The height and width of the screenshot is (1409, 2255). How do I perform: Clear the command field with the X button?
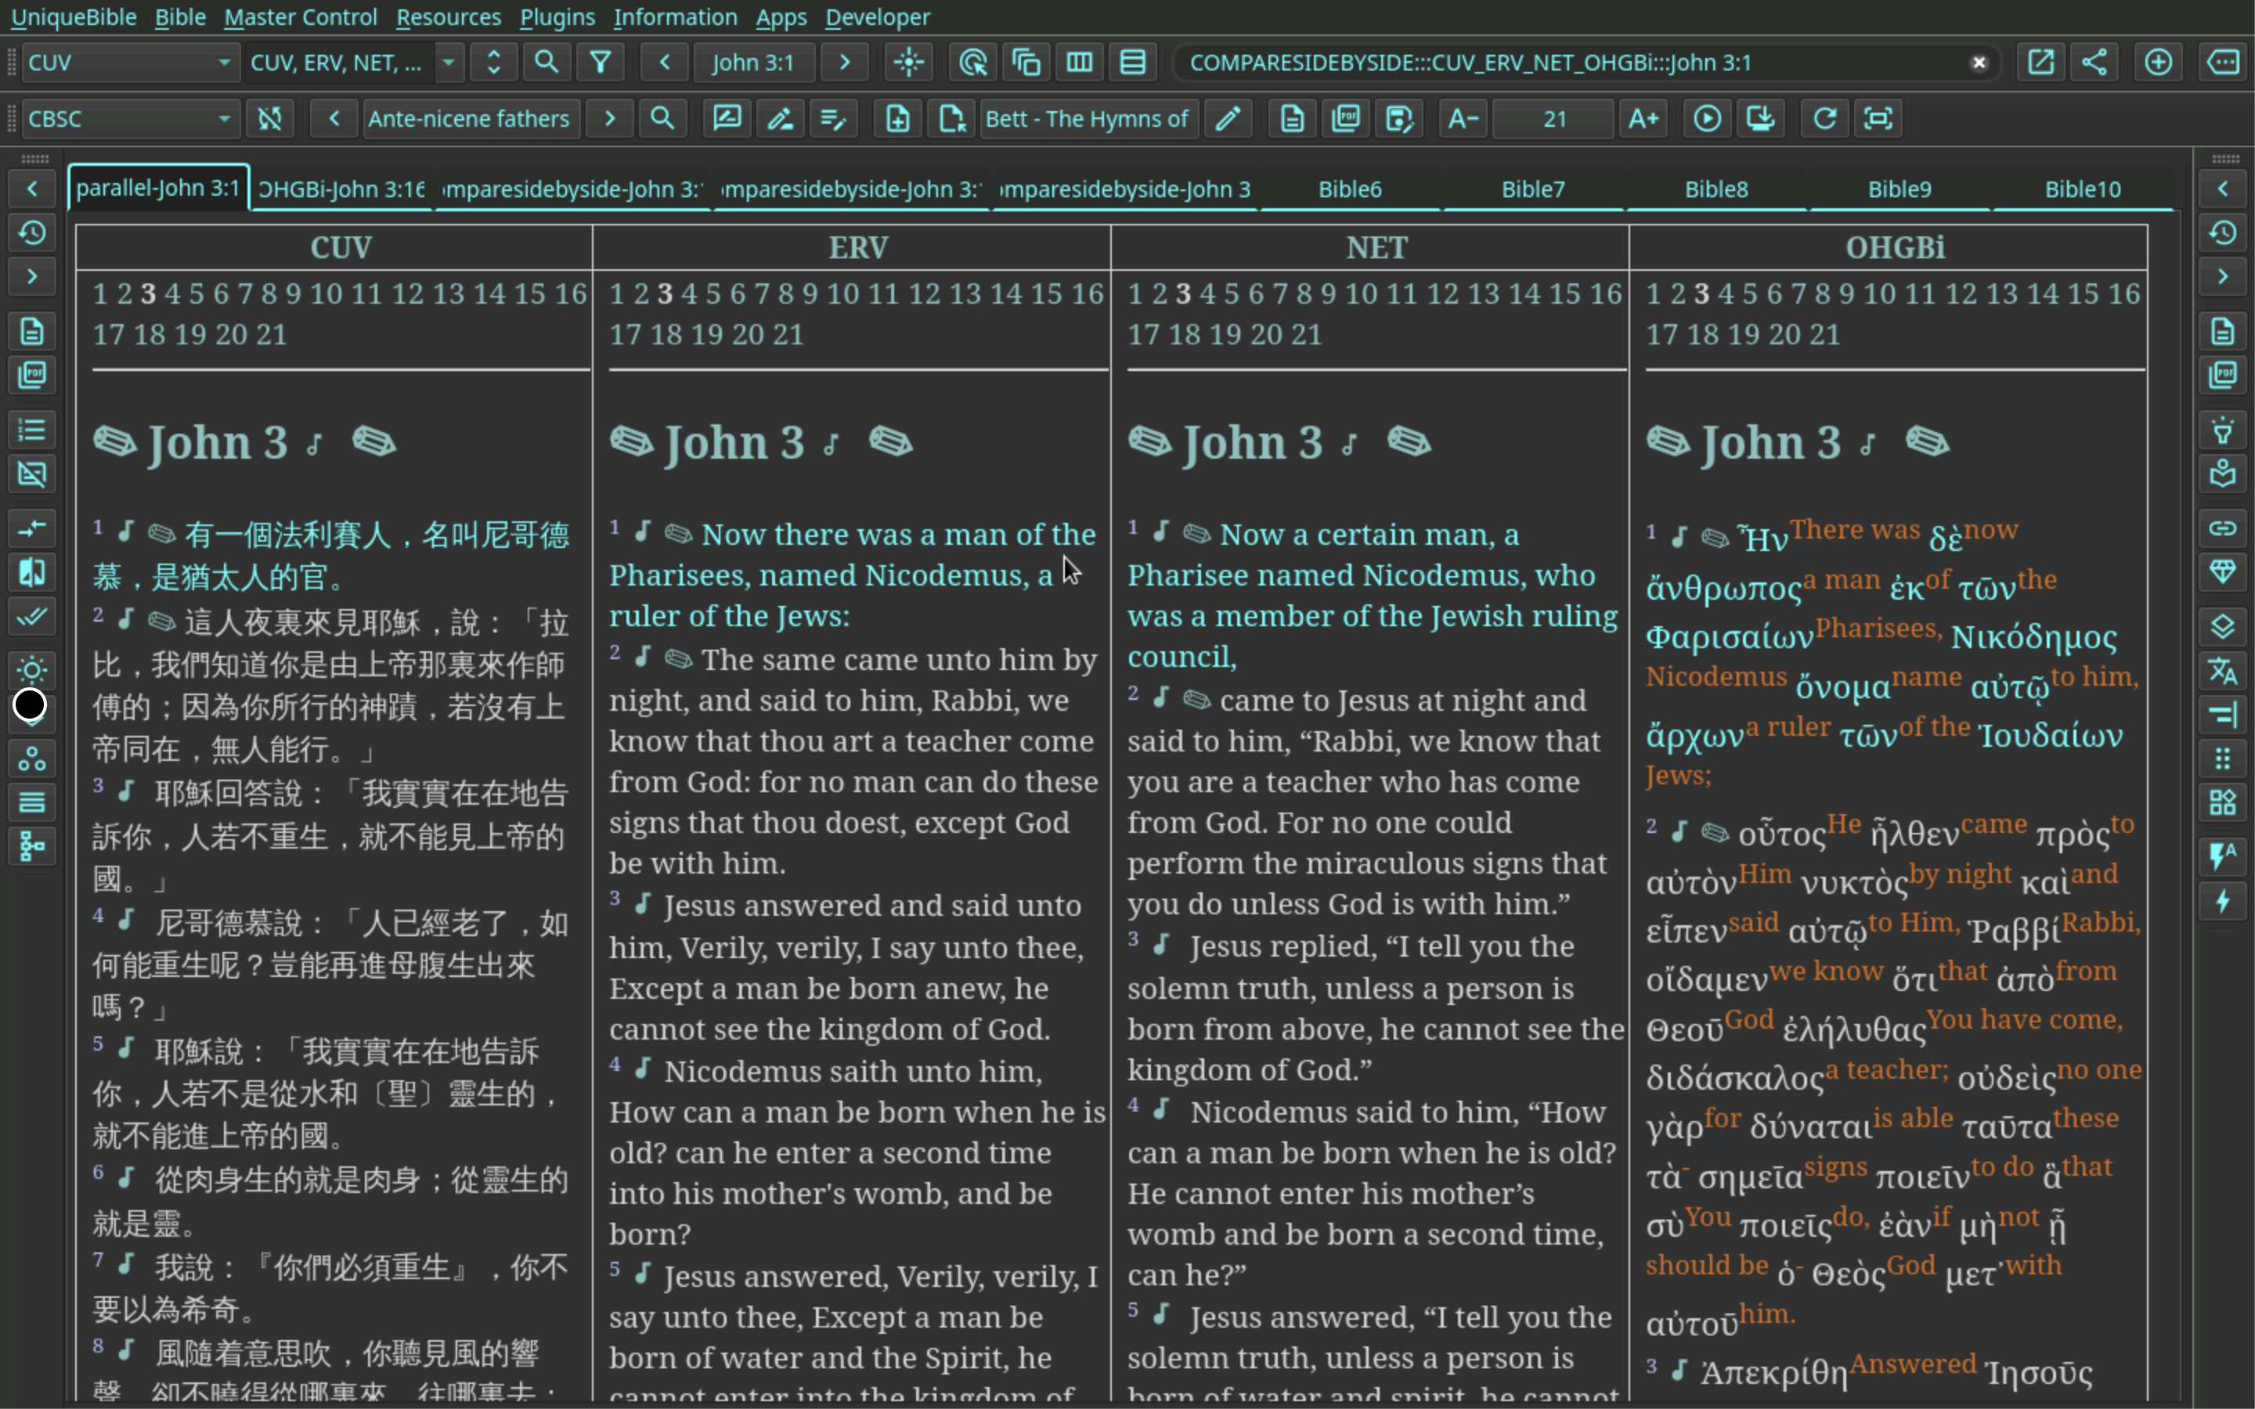coord(1979,63)
